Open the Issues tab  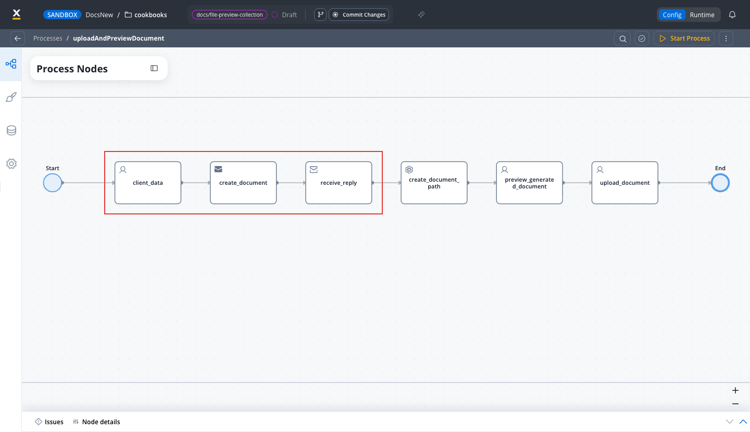[49, 422]
